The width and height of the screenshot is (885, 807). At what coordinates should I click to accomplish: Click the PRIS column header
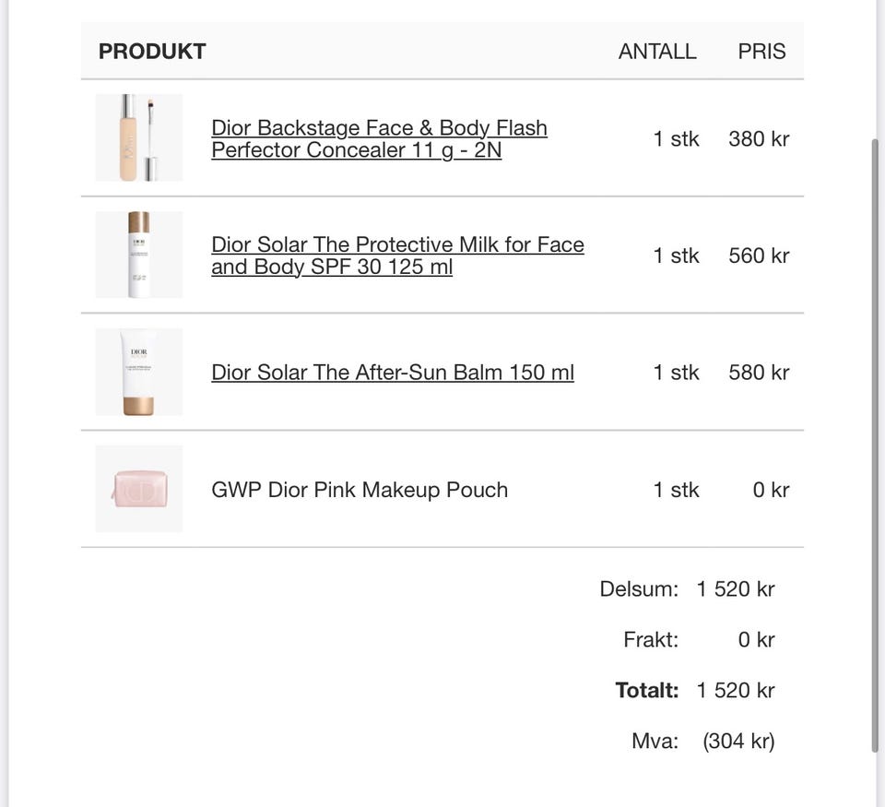[x=761, y=52]
